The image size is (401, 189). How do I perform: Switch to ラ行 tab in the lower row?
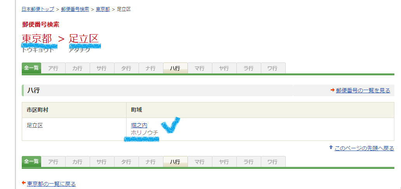tap(248, 162)
